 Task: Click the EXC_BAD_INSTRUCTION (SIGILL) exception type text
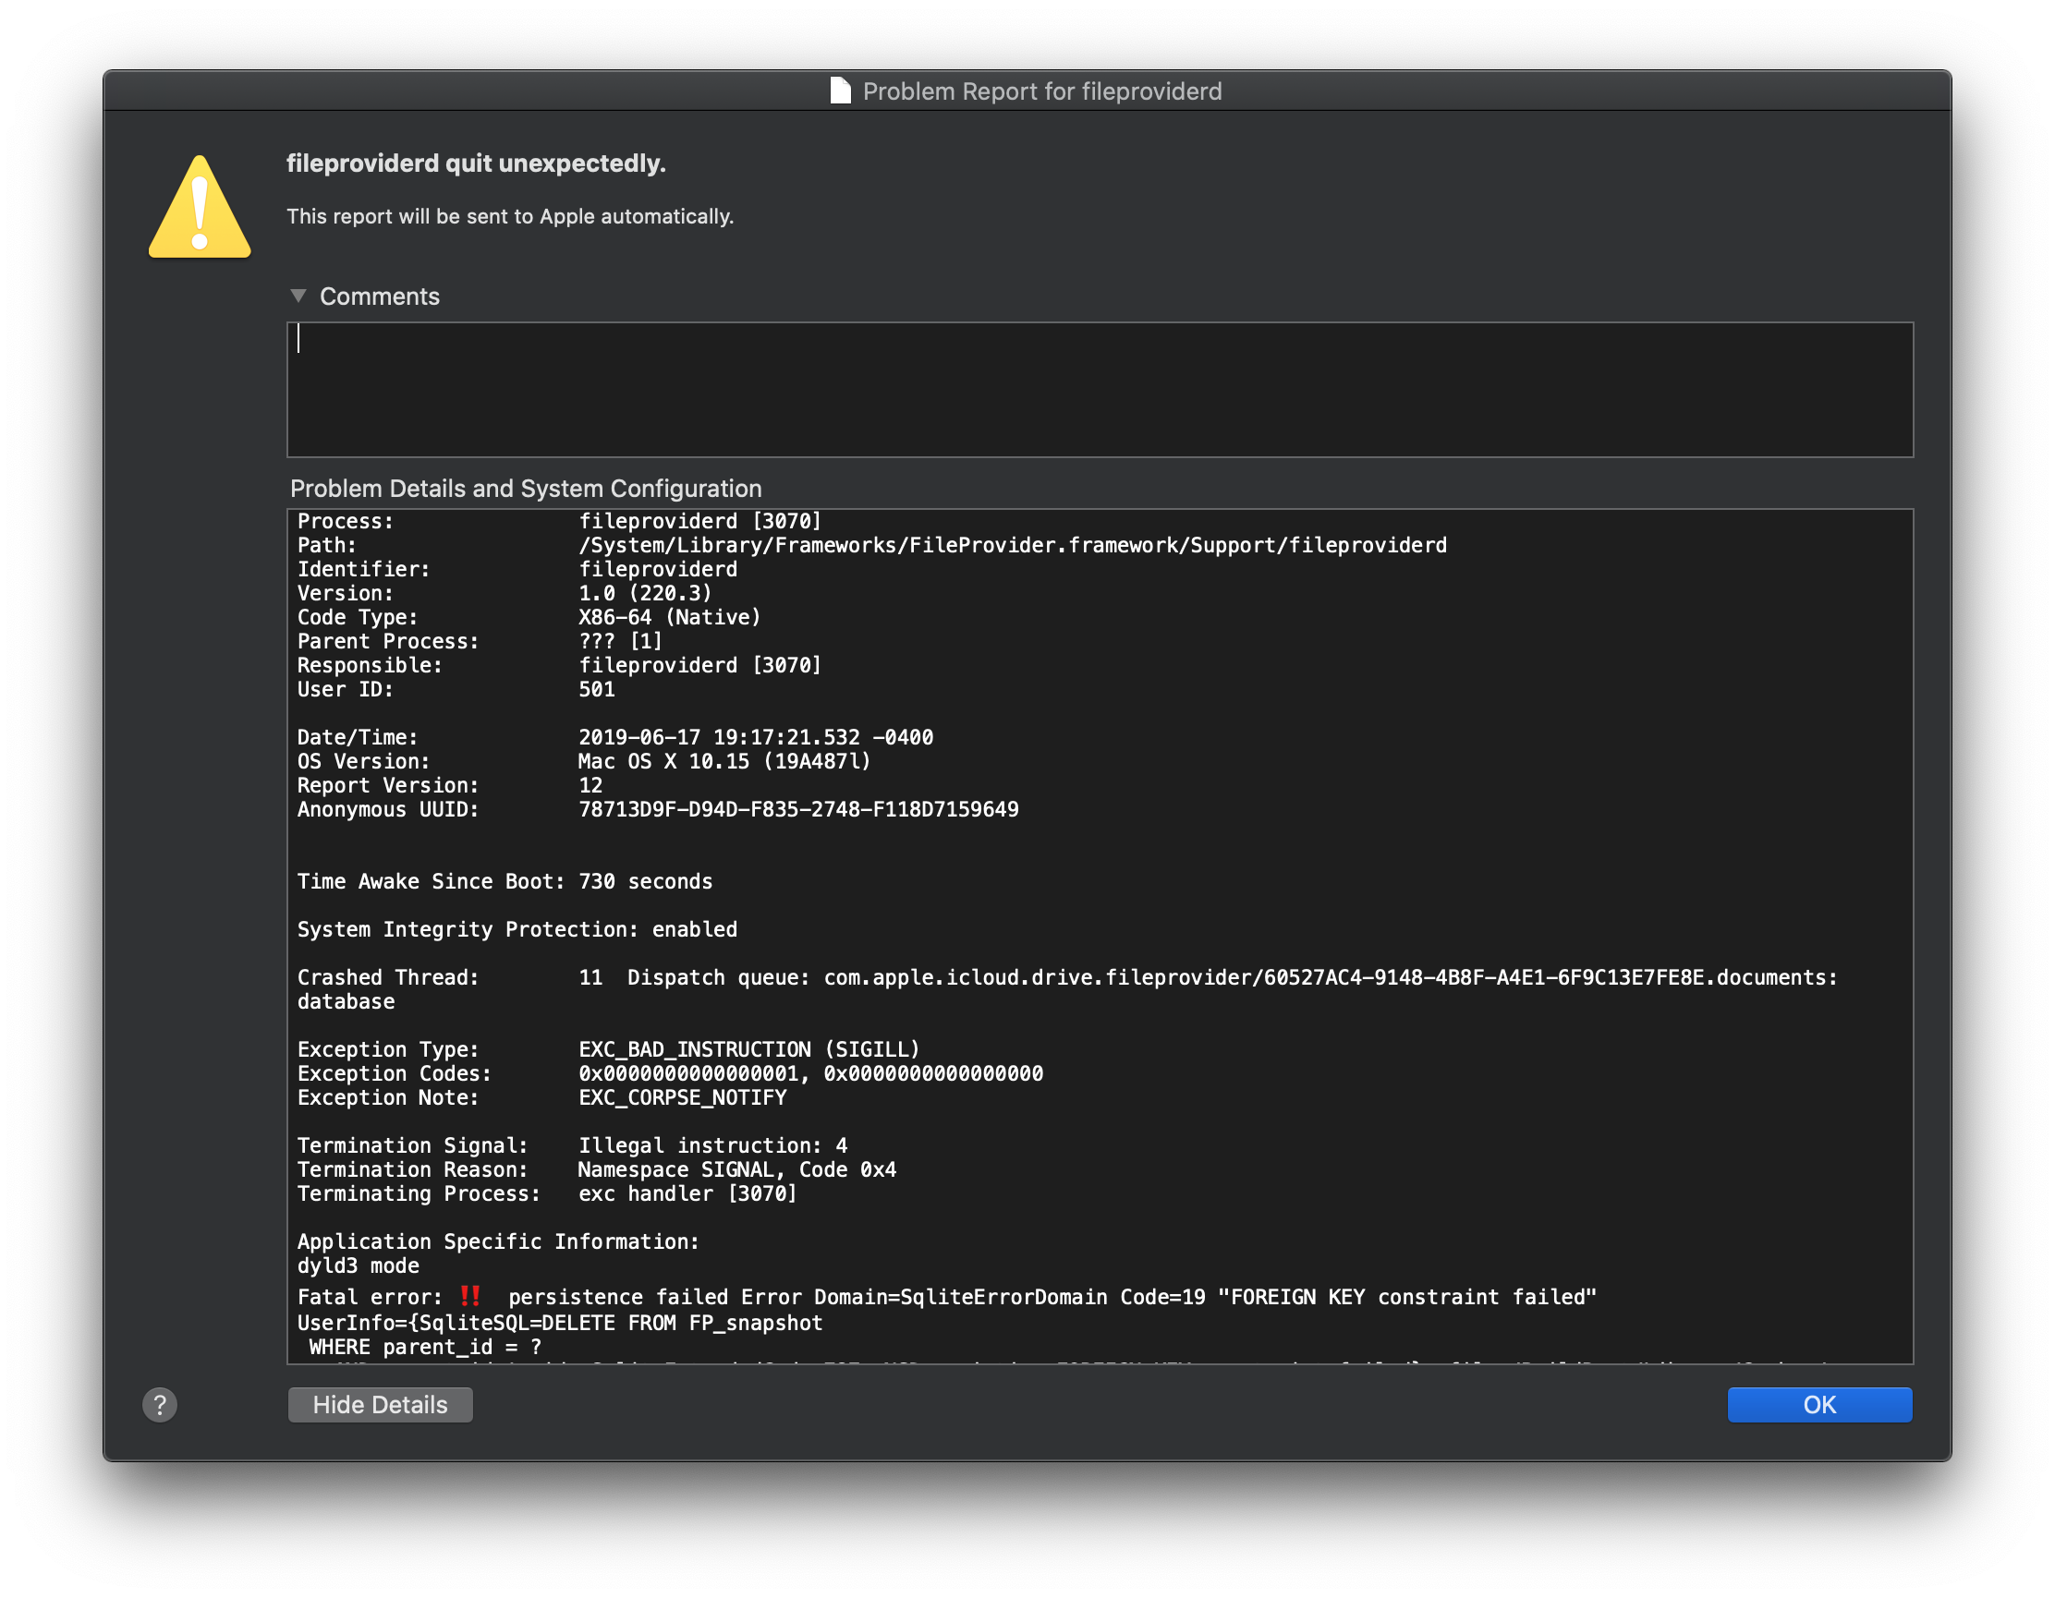point(748,1048)
